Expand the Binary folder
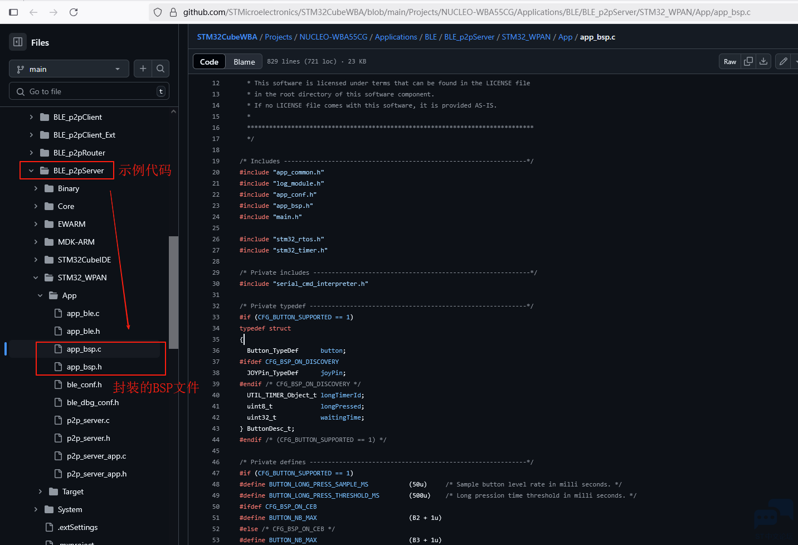Screen dimensions: 798x545 [36, 188]
